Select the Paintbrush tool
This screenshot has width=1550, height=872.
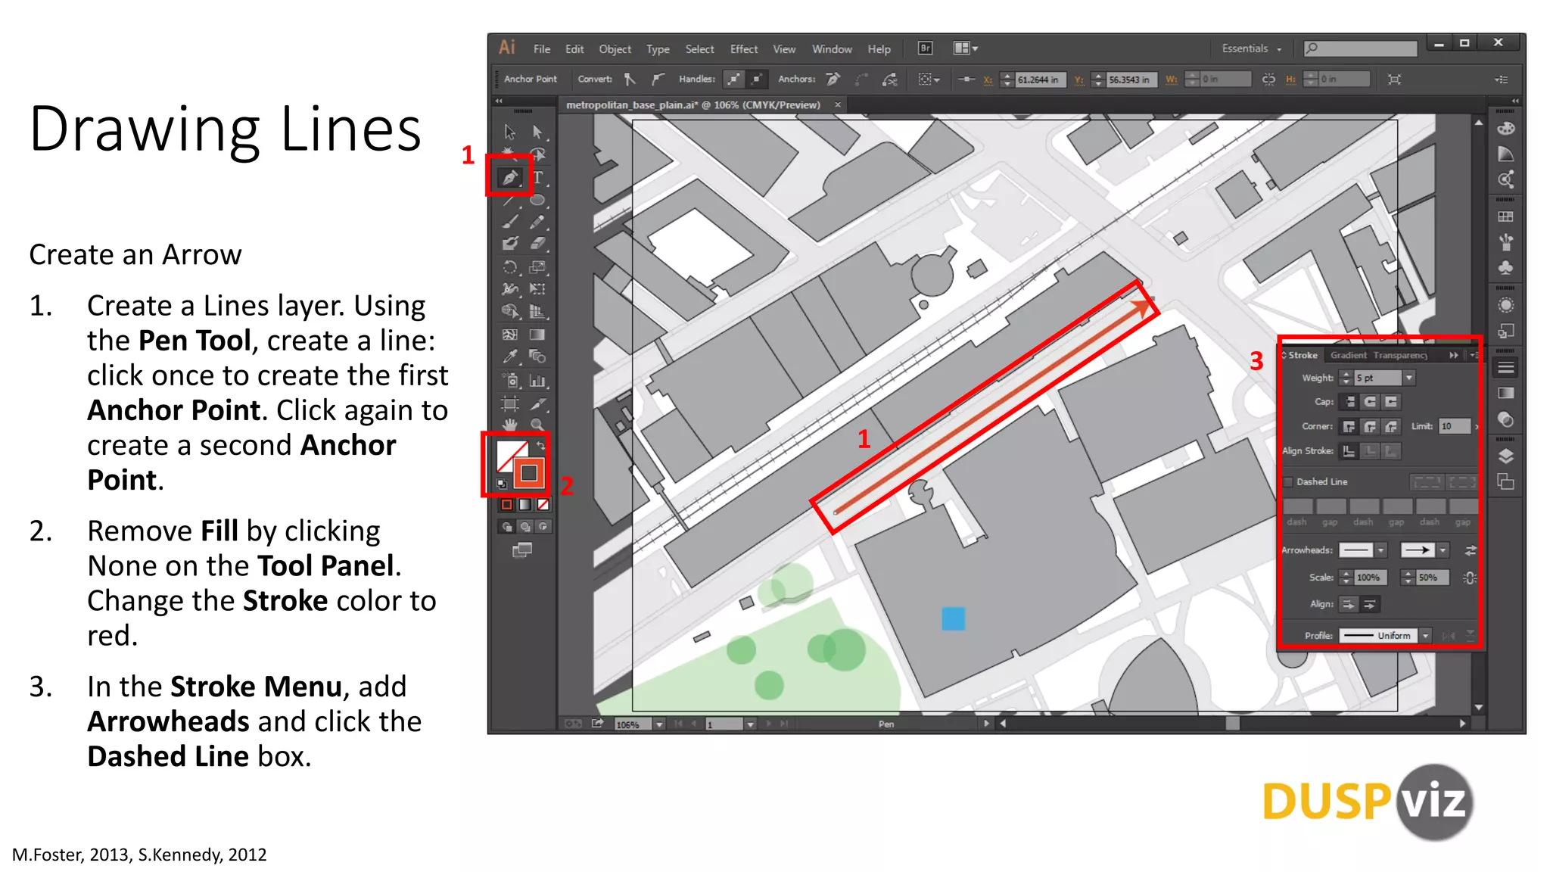(x=509, y=222)
